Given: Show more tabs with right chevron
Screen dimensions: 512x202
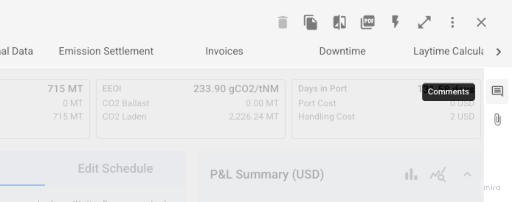Looking at the screenshot, I should [x=498, y=52].
